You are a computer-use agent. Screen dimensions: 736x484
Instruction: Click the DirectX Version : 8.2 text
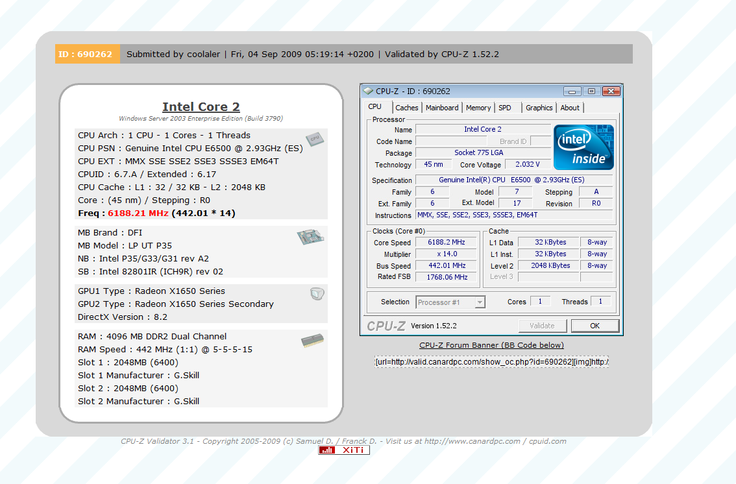[x=123, y=317]
